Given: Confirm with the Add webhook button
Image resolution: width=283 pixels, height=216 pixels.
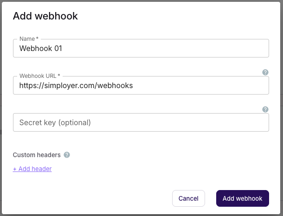Looking at the screenshot, I should tap(242, 198).
